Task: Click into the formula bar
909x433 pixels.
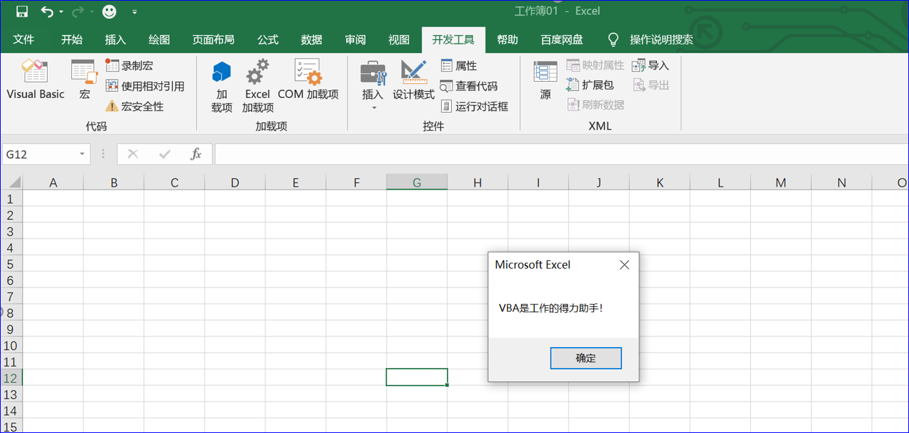Action: coord(560,154)
